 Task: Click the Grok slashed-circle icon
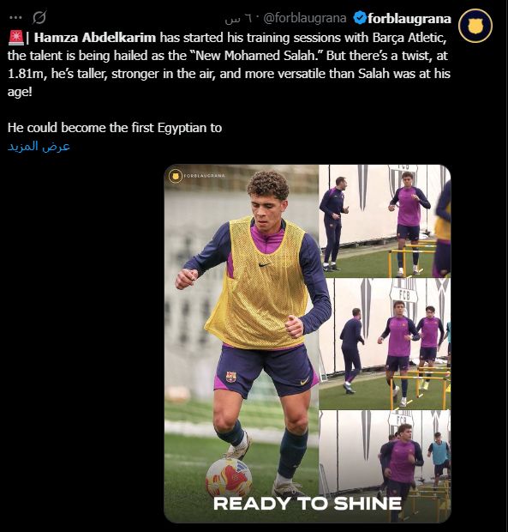pos(39,18)
